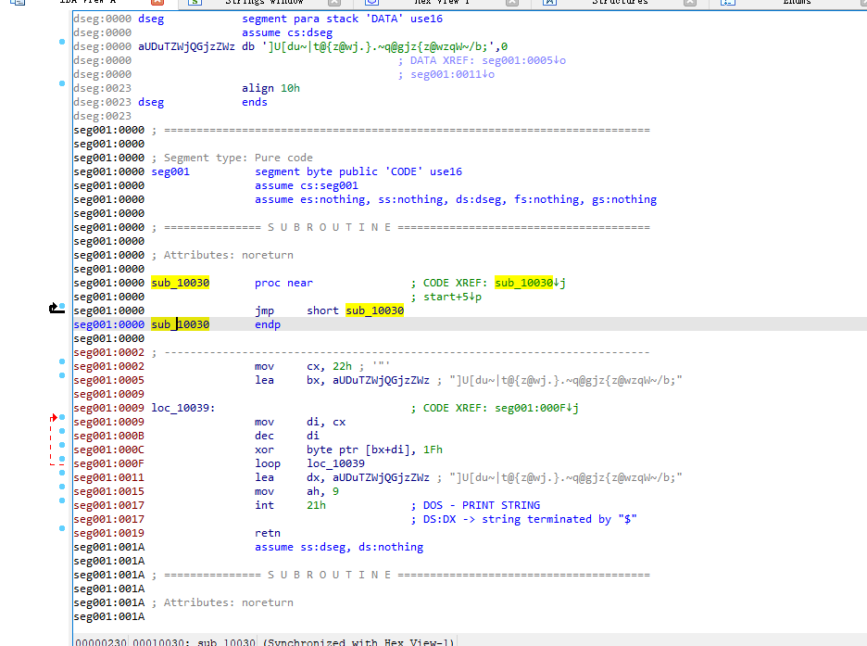Select the 10h value after align
The image size is (867, 646).
point(290,88)
